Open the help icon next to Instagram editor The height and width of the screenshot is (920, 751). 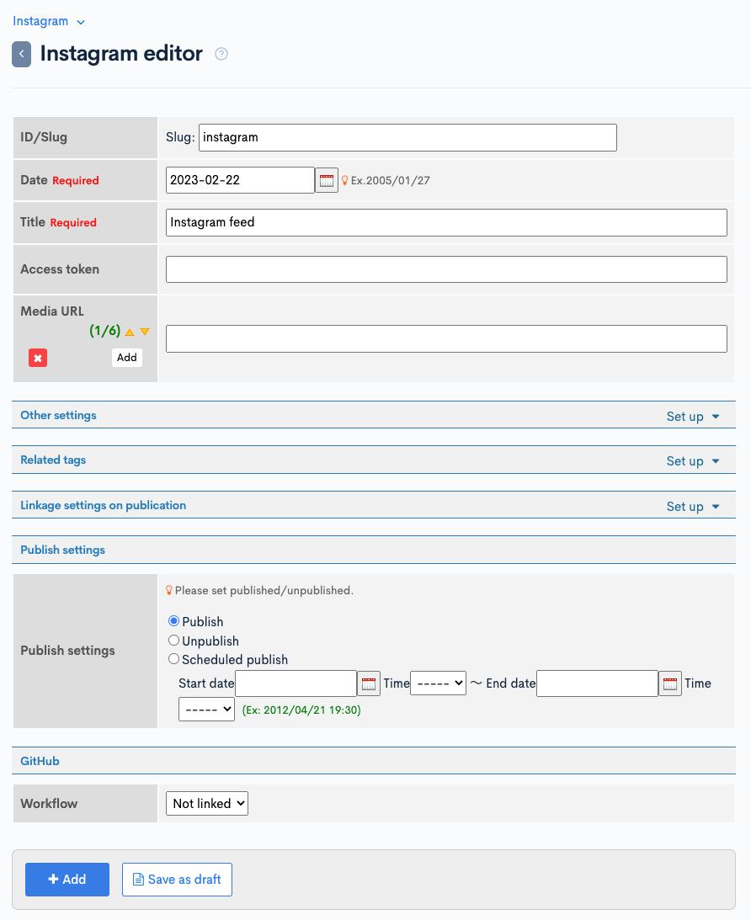tap(221, 53)
